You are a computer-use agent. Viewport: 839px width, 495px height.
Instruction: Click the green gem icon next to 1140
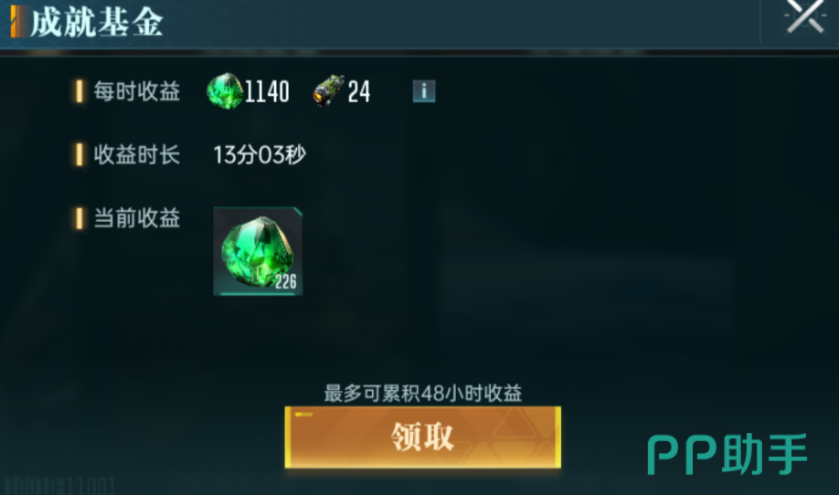click(x=225, y=91)
